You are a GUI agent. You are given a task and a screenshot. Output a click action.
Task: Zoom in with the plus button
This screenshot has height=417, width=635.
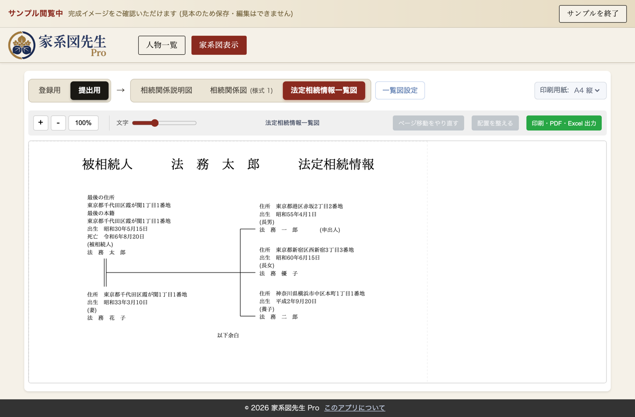(41, 123)
